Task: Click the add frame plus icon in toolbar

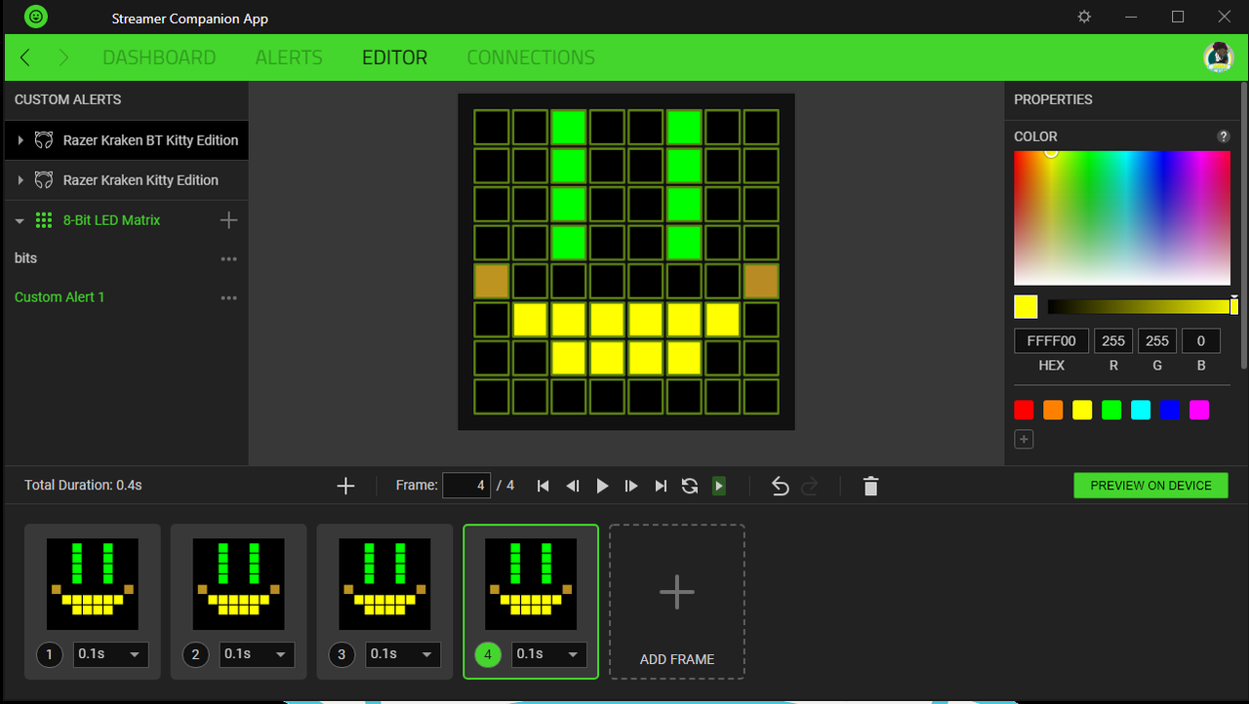Action: [345, 486]
